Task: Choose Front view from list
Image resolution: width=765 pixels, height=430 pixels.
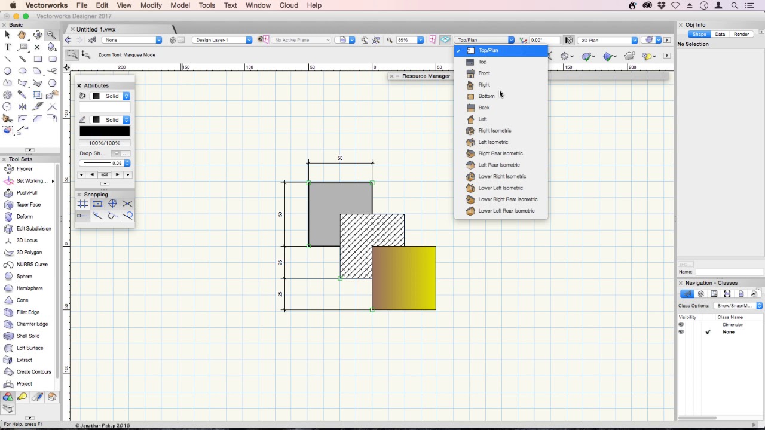Action: click(484, 73)
